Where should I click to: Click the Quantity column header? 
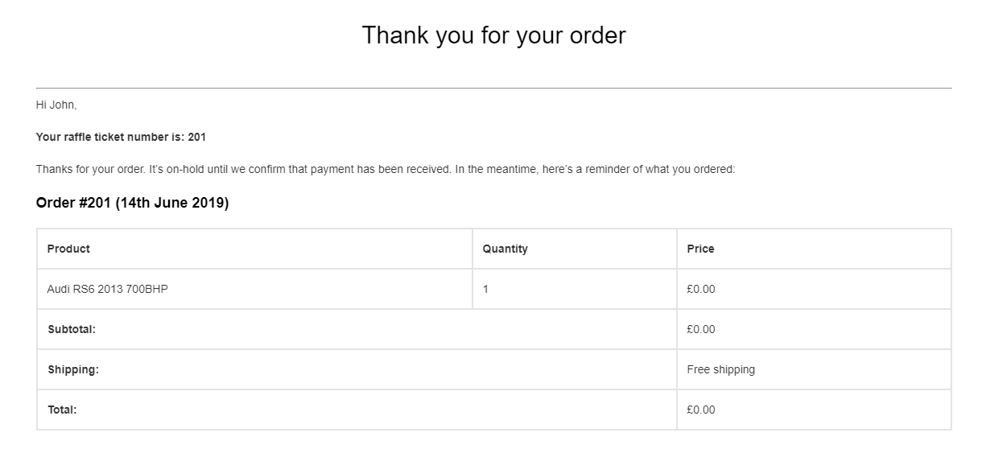[505, 249]
